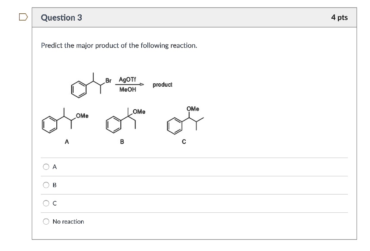The image size is (370, 251).
Task: Select answer choice A
Action: click(46, 167)
